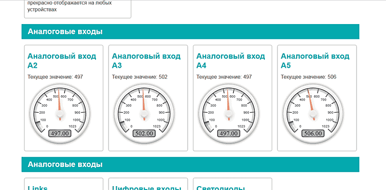Select the Аналоговый вход A3 heading
Viewport: 386px width, 190px height.
146,61
